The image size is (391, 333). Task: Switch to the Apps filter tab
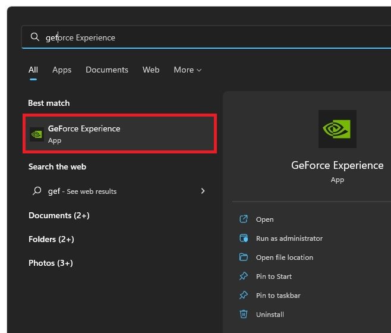(62, 70)
